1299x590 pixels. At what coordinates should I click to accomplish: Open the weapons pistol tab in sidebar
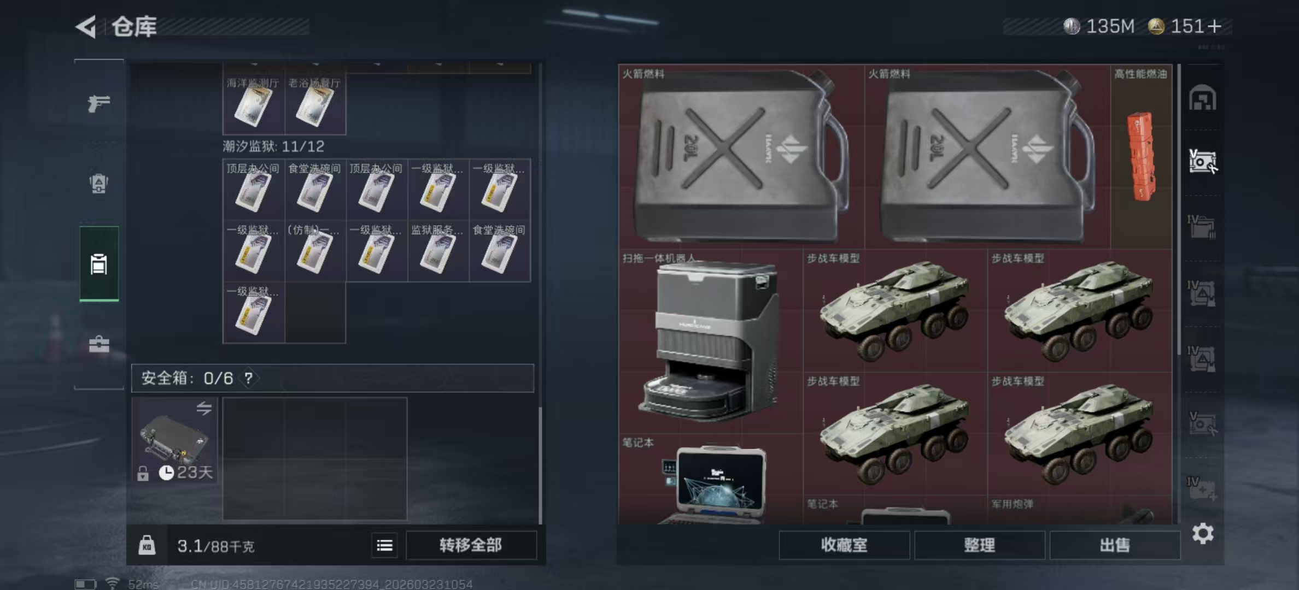coord(99,103)
